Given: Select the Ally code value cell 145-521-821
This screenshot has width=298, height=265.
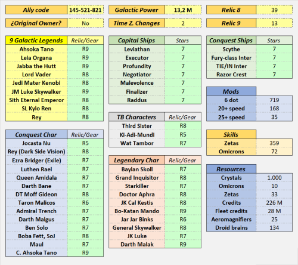Looking at the screenshot, I should [x=85, y=10].
